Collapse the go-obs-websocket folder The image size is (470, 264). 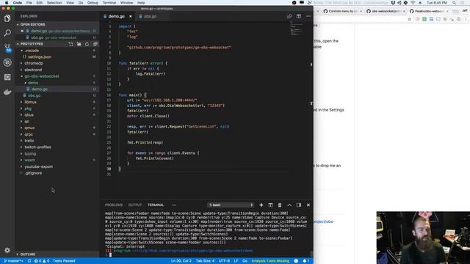(41, 76)
